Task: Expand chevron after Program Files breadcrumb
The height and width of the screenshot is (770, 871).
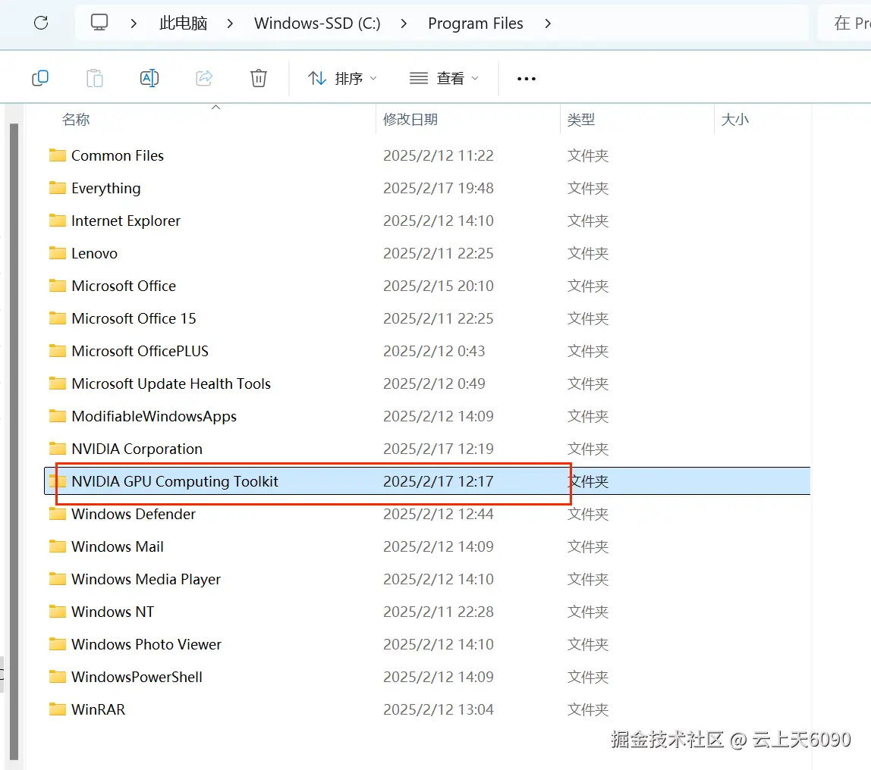Action: [548, 23]
